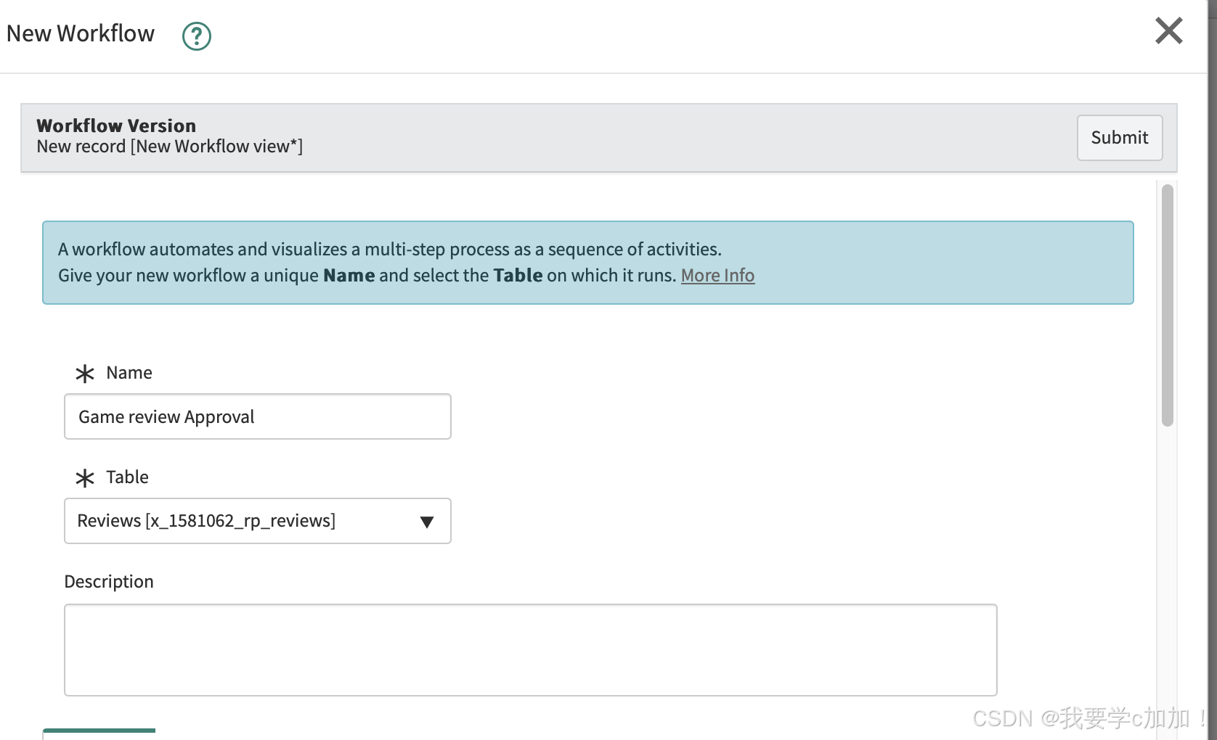Click into the Description text area
The image size is (1217, 740).
pos(530,649)
